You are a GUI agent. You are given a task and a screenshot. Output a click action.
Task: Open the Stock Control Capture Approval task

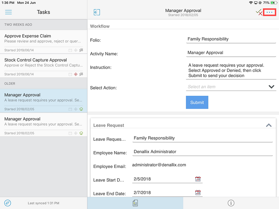tap(44, 66)
